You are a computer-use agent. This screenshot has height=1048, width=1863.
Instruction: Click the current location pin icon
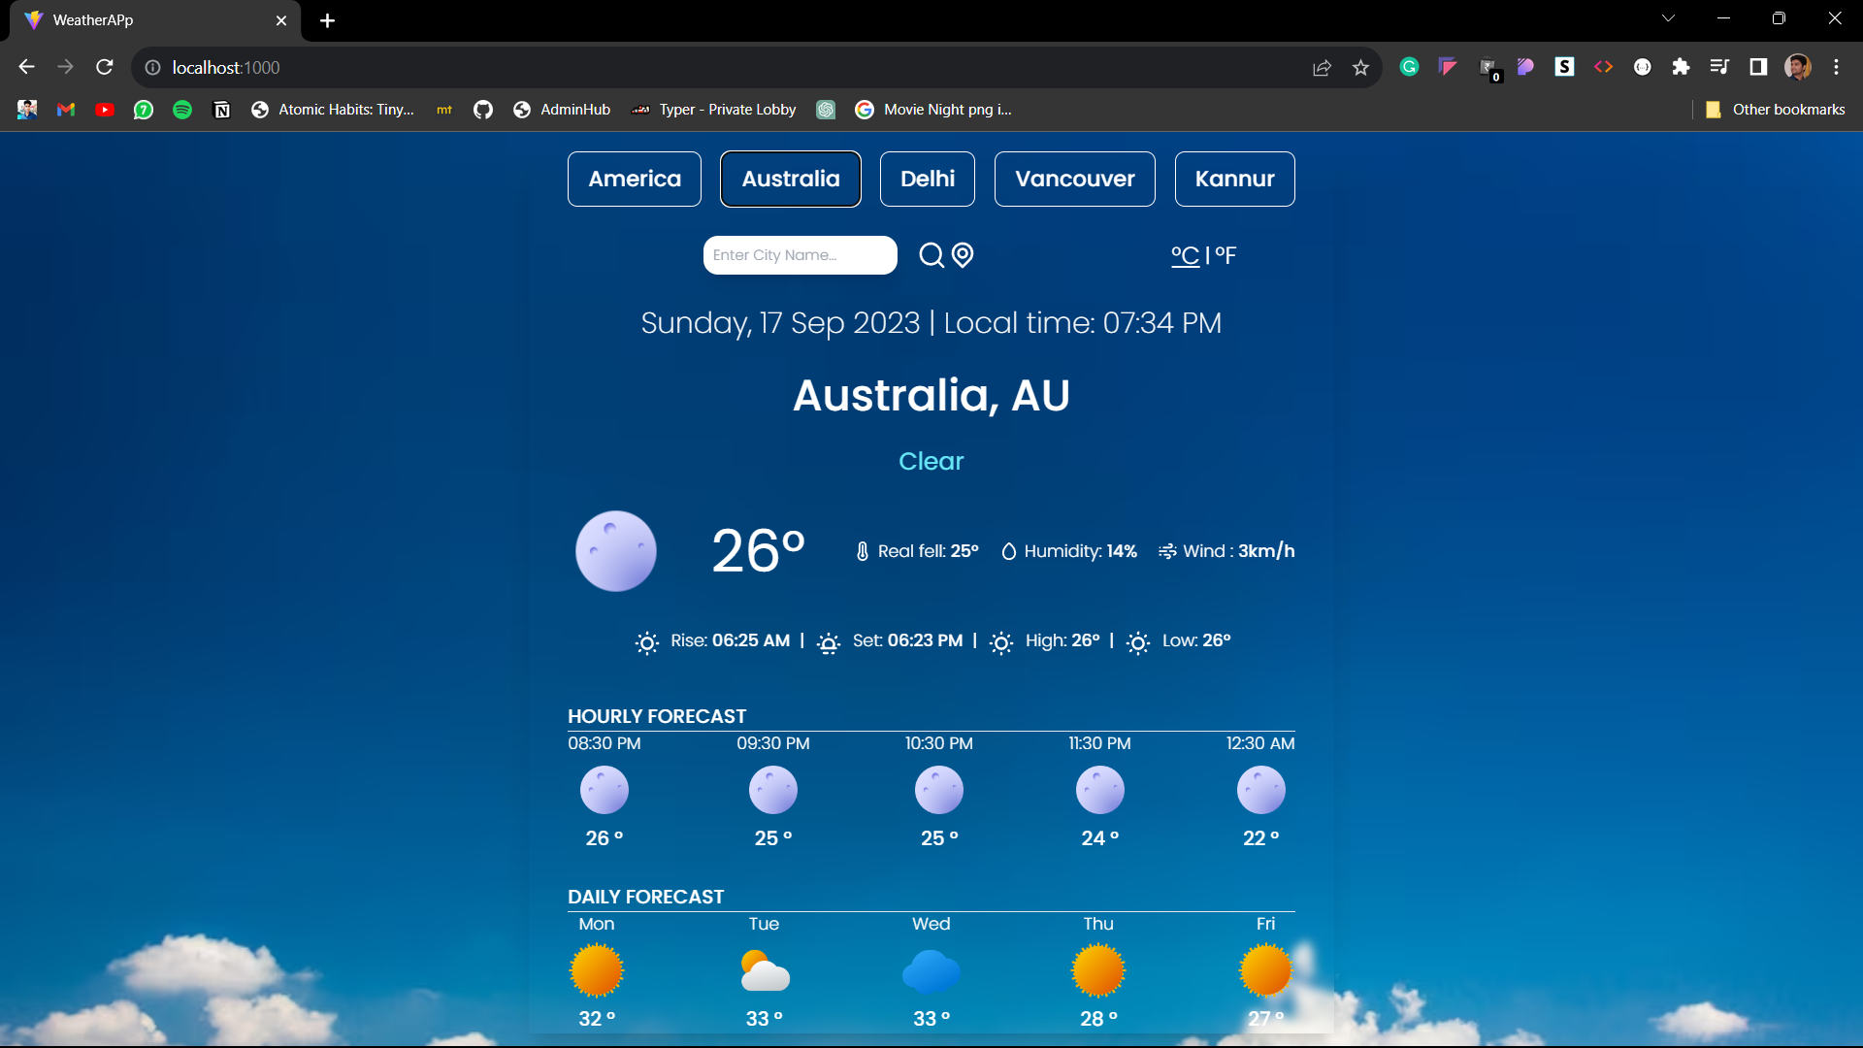(x=963, y=255)
